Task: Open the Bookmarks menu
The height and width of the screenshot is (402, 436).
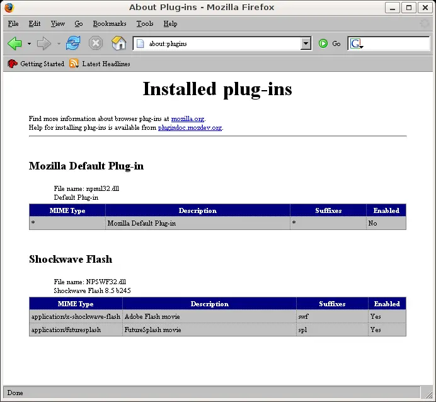Action: pyautogui.click(x=110, y=24)
